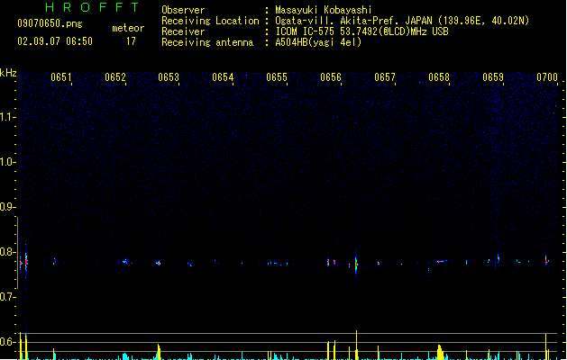Click the 1.0 kHz axis label

(x=7, y=162)
